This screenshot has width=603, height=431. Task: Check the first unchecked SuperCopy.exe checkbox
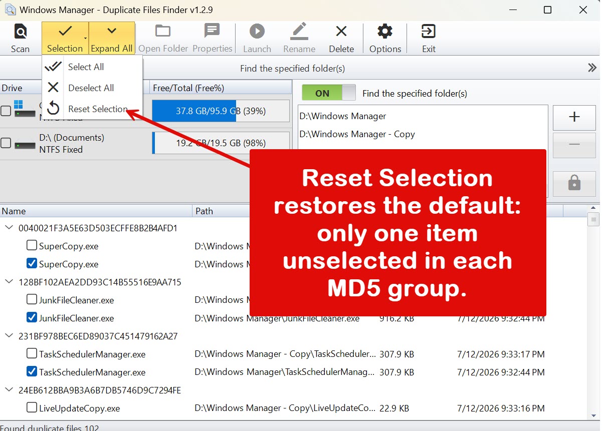32,245
